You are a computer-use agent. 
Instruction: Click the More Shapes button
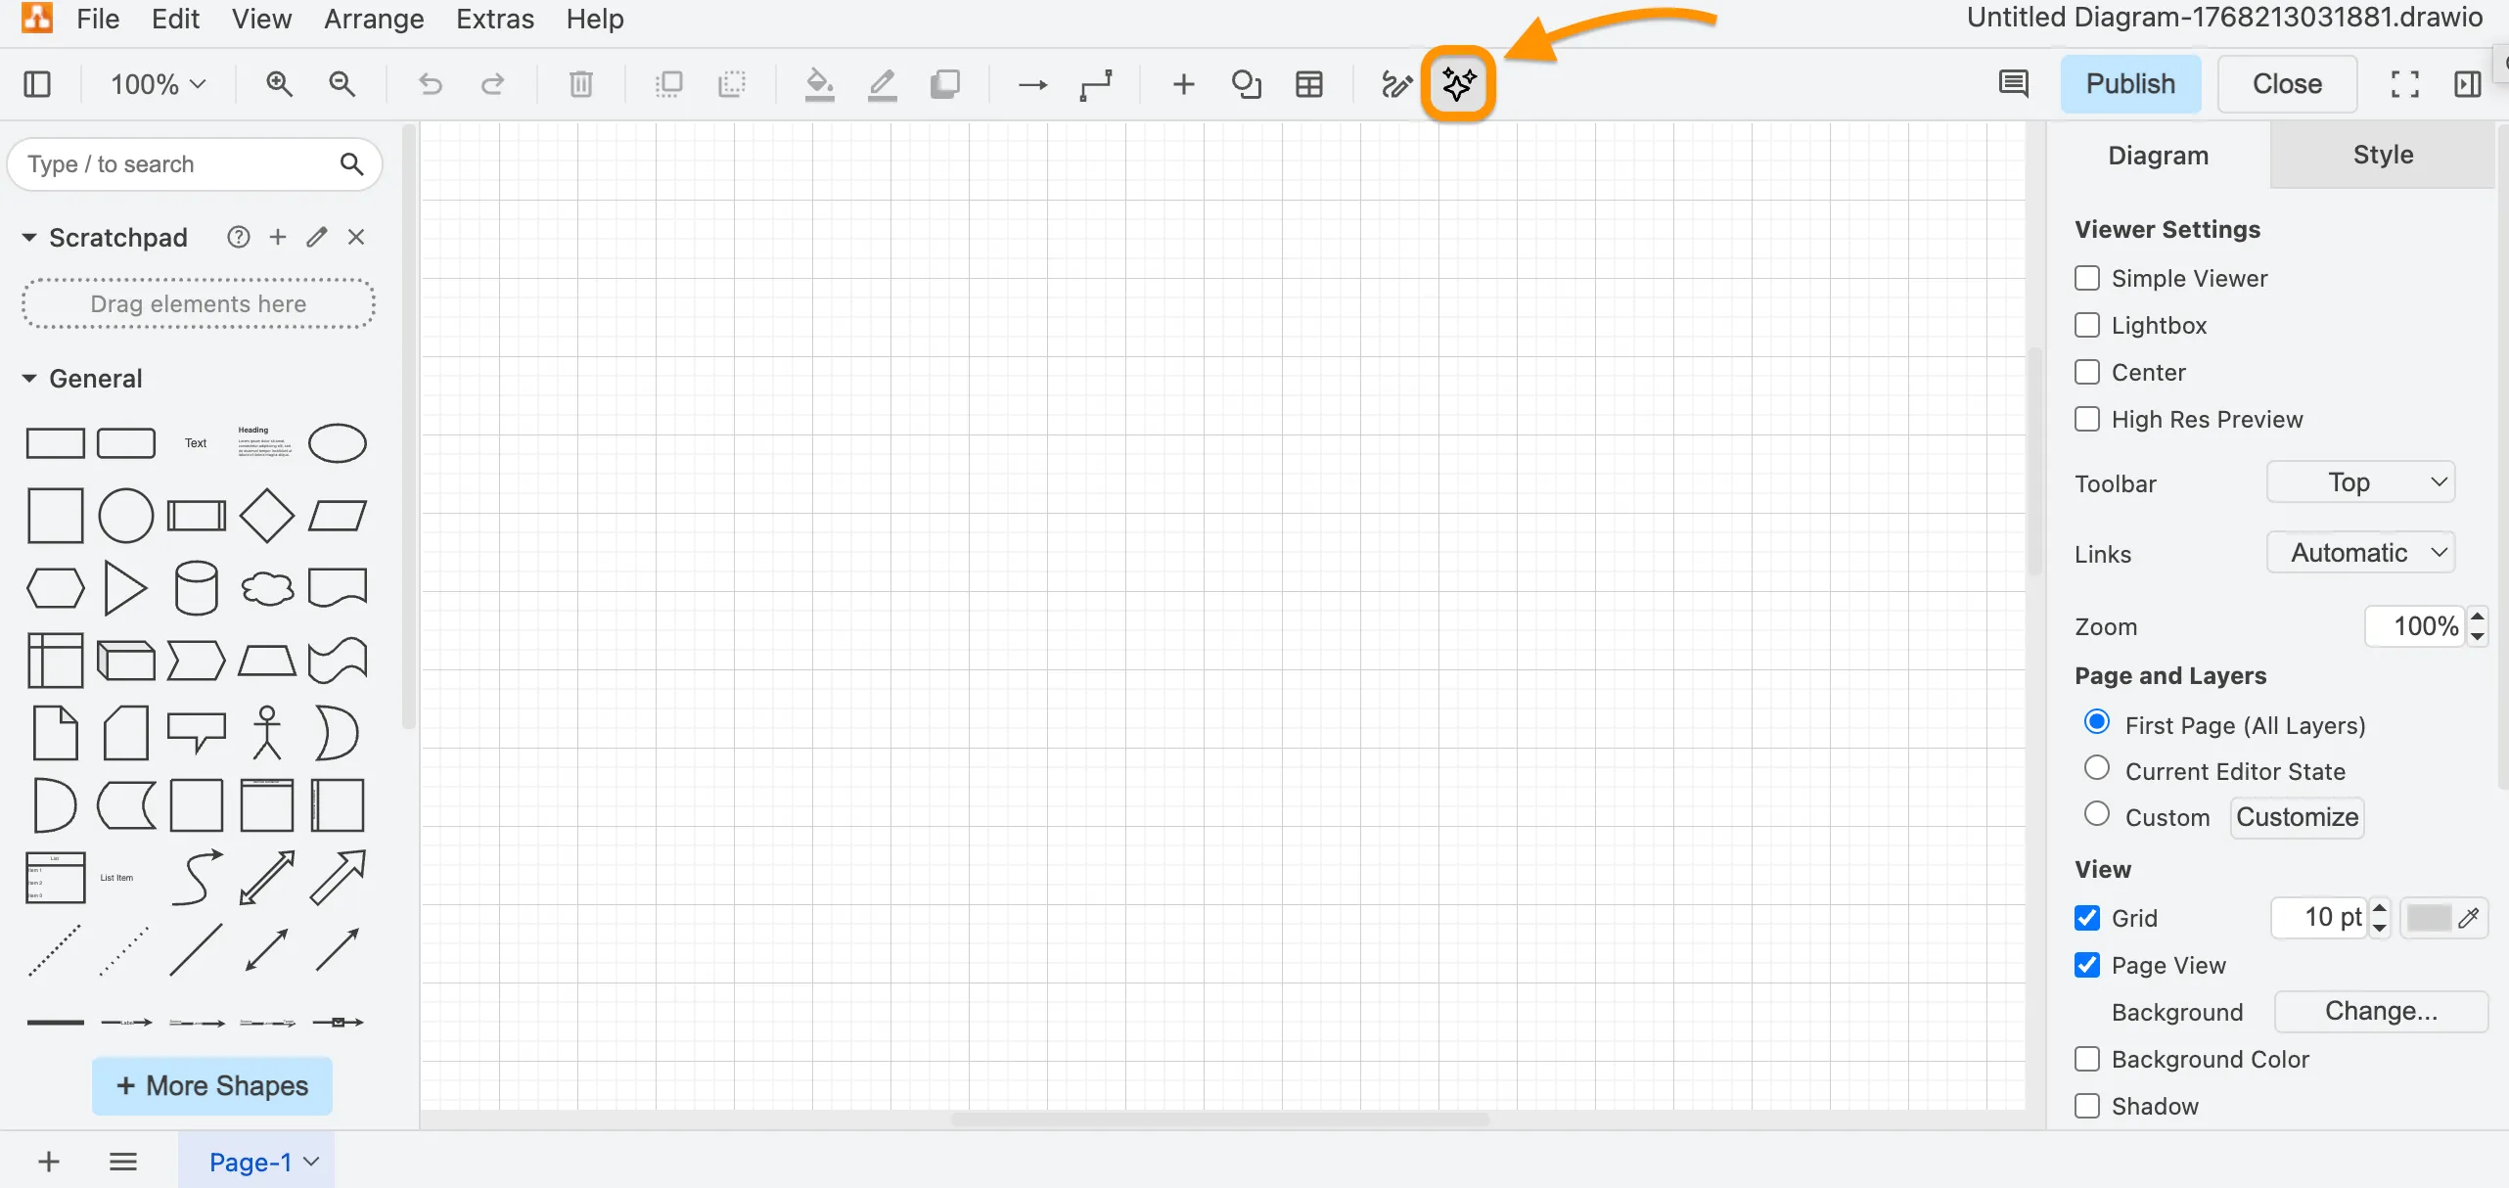[x=212, y=1086]
